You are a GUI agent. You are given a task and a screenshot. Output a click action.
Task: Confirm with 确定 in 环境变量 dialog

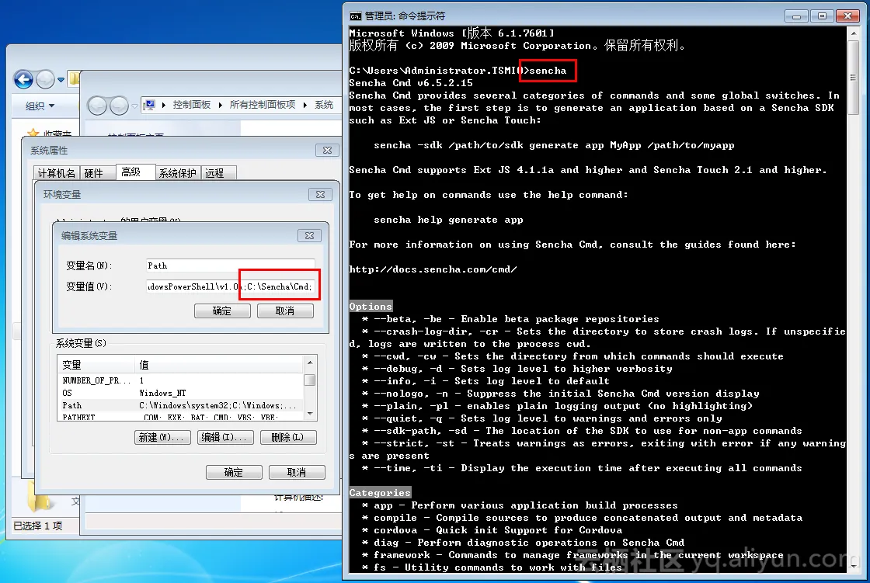[234, 473]
